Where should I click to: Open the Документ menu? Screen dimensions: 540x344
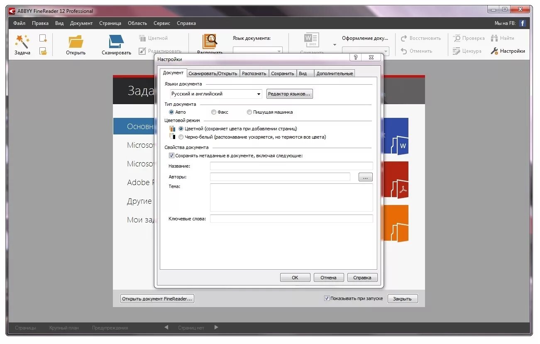coord(81,23)
